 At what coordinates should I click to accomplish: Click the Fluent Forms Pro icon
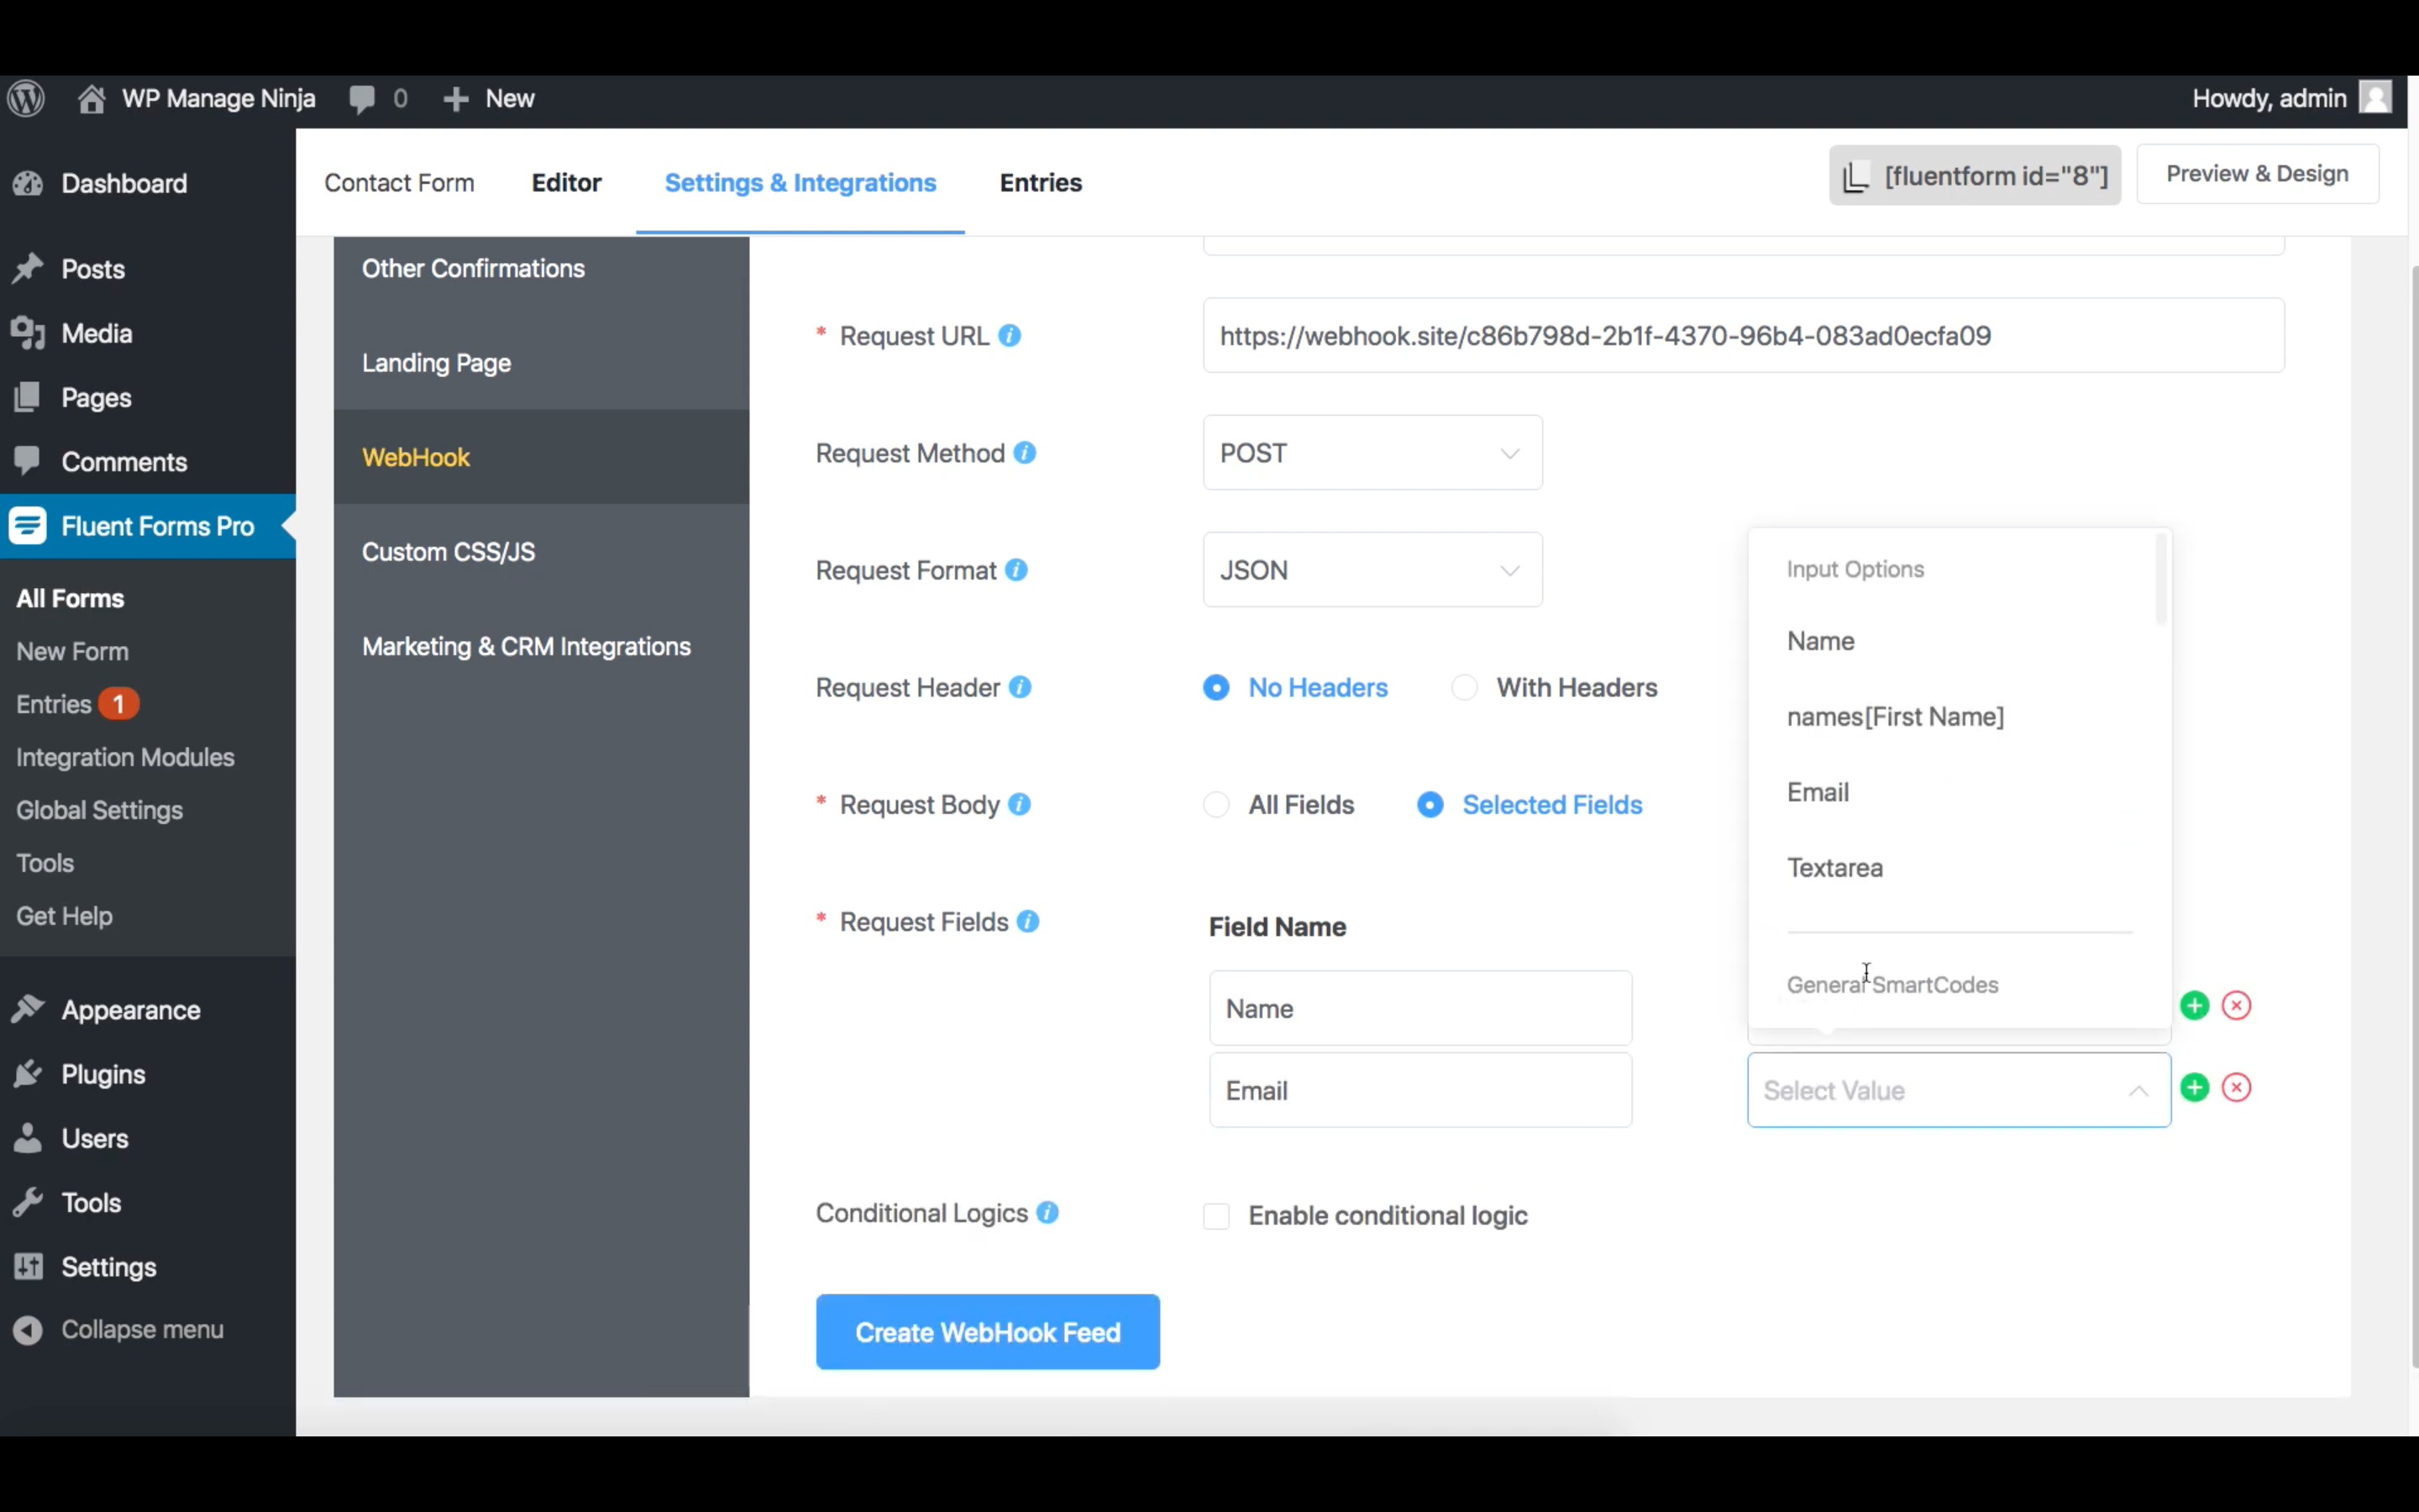coord(28,526)
